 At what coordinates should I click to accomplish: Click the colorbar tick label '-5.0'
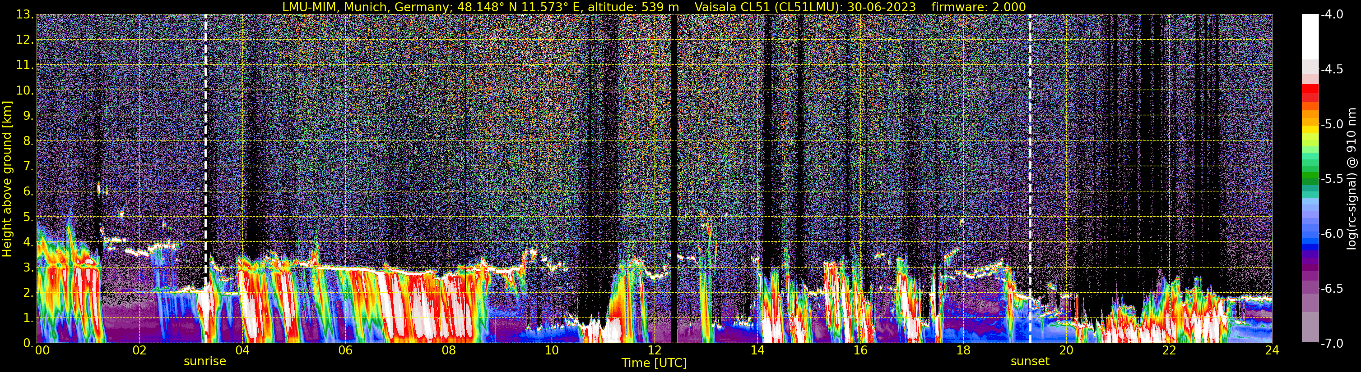click(x=1332, y=124)
